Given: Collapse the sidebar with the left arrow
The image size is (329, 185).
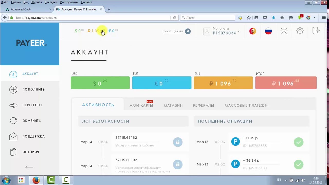Looking at the screenshot, I should pyautogui.click(x=29, y=167).
